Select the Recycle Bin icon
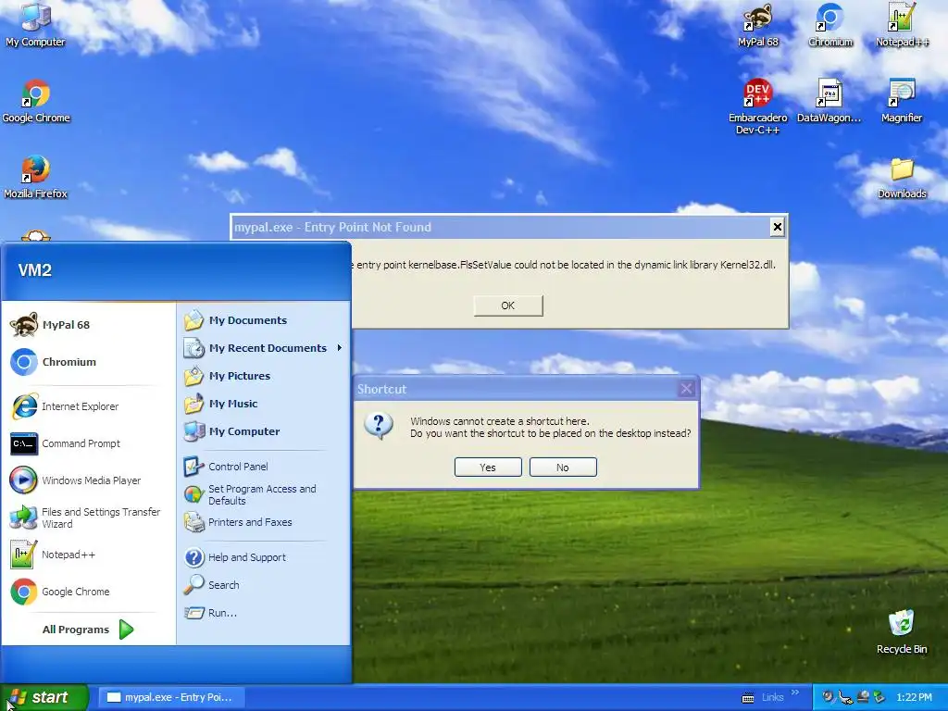 pos(902,631)
